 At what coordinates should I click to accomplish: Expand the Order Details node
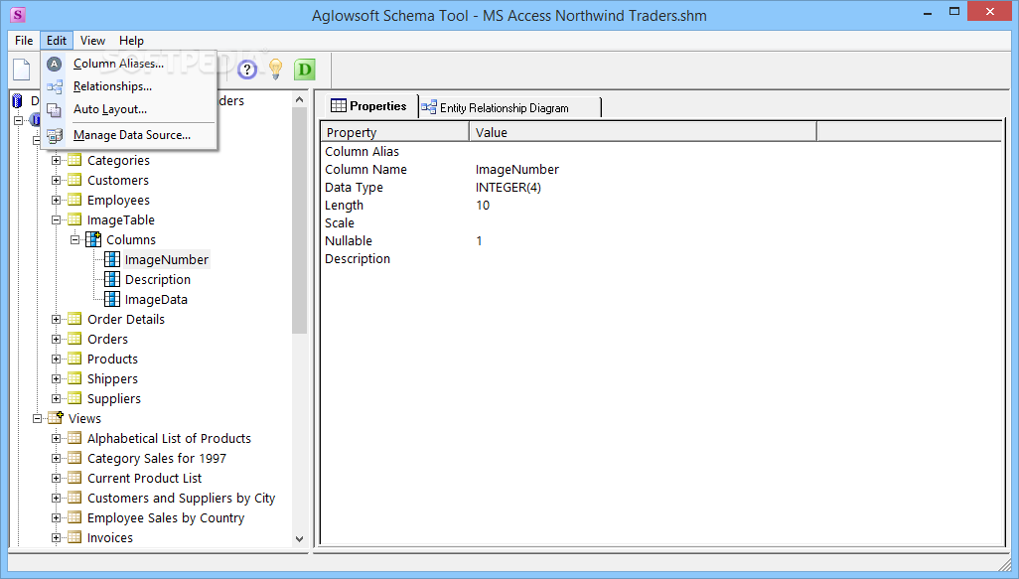pyautogui.click(x=57, y=319)
